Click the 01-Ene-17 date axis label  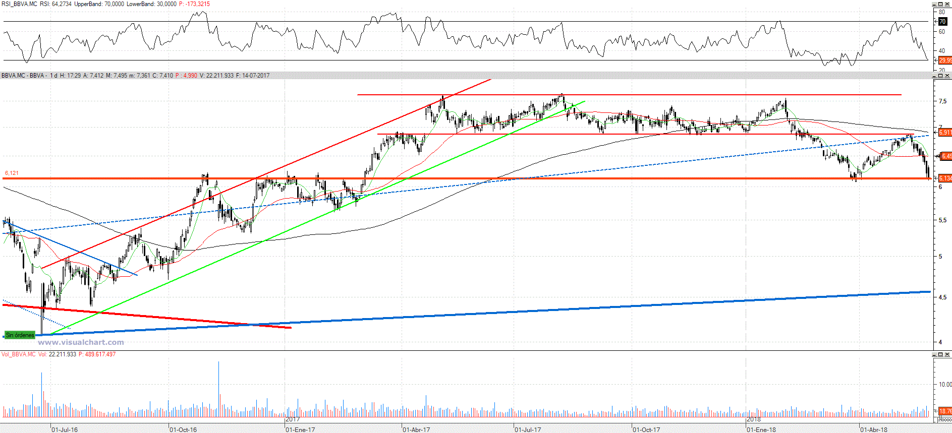tap(300, 429)
